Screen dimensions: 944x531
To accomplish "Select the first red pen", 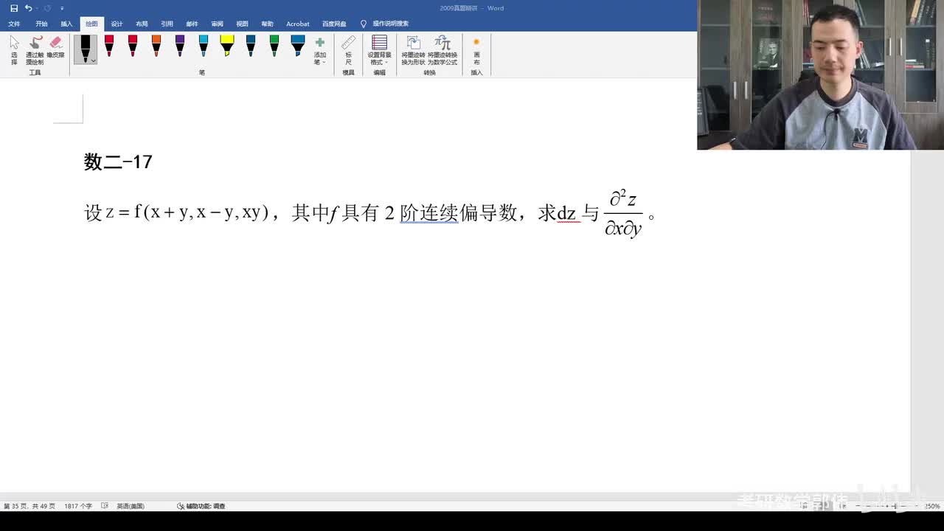I will 109,46.
